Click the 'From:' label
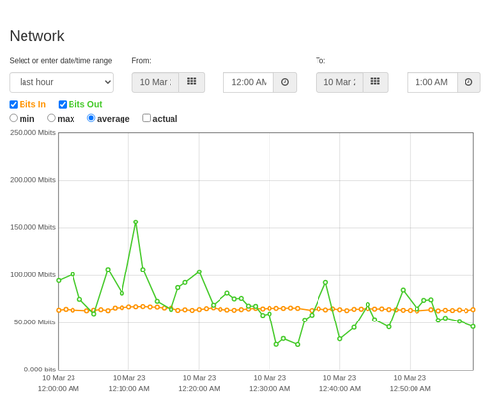 141,61
